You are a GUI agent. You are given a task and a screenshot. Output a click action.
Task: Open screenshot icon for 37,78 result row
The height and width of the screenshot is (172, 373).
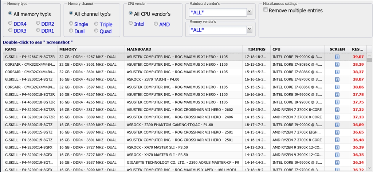point(337,95)
